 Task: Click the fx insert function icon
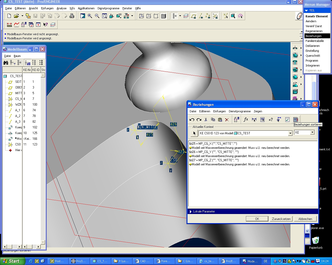(x=246, y=120)
